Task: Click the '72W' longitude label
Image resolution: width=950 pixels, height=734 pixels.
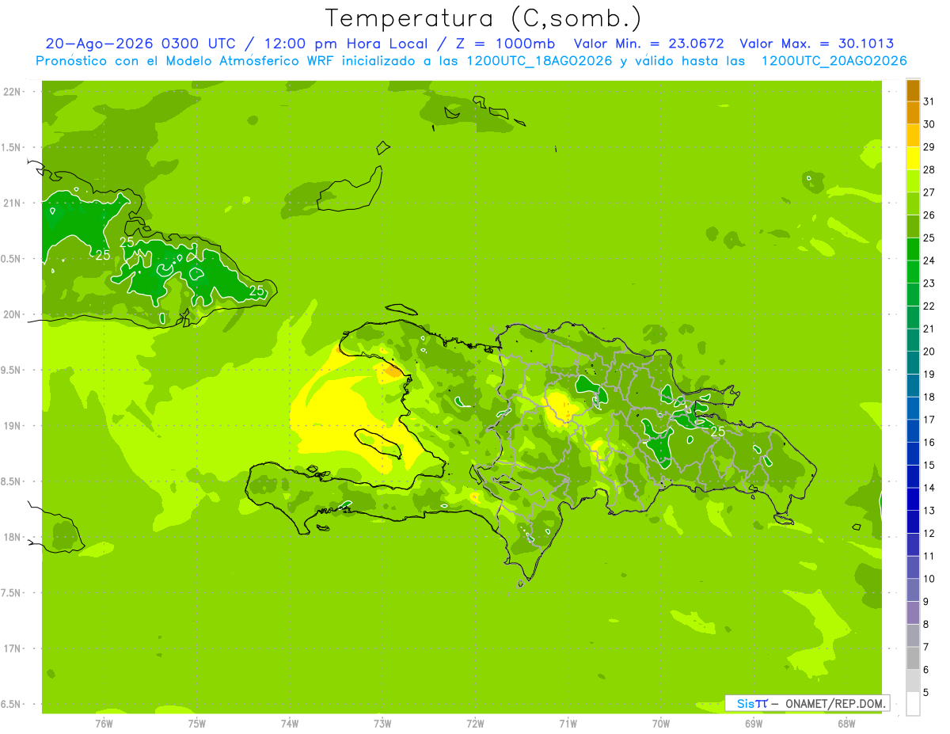Action: [x=475, y=723]
